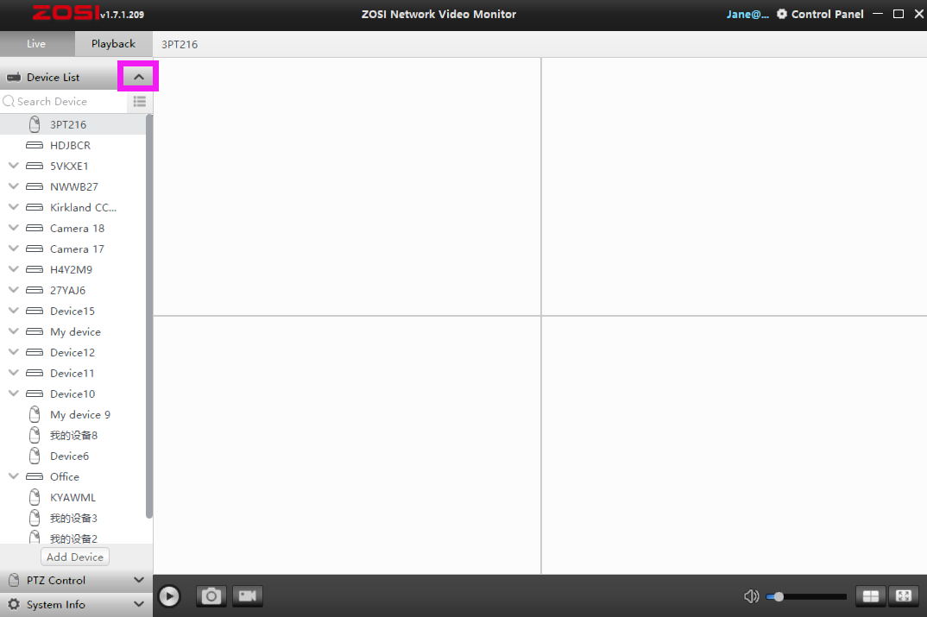Image resolution: width=927 pixels, height=617 pixels.
Task: Click the Device15 recorder icon
Action: [x=35, y=311]
